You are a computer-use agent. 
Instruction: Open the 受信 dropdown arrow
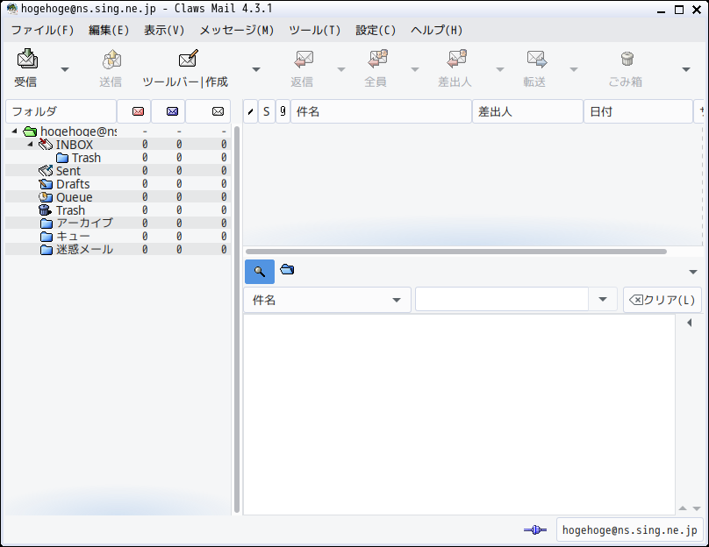click(x=65, y=69)
